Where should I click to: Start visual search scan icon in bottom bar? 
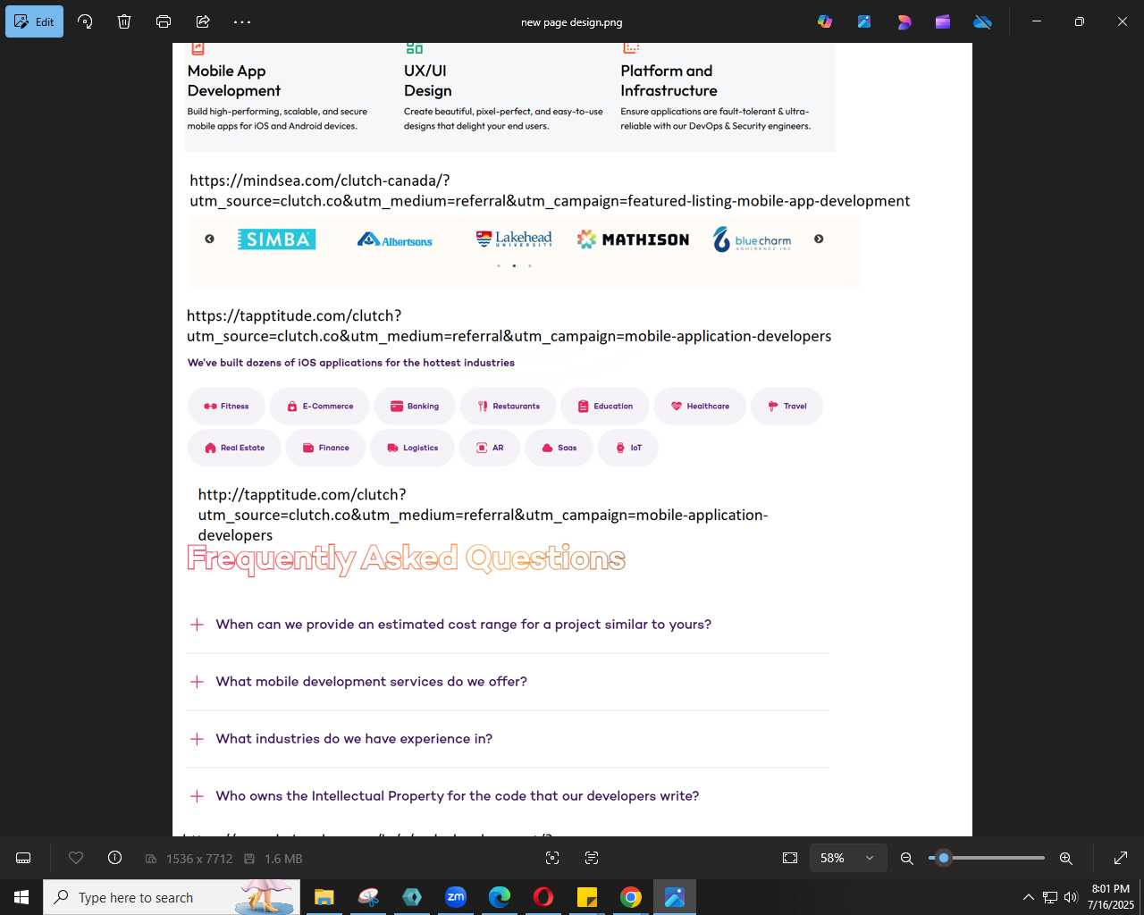point(552,858)
